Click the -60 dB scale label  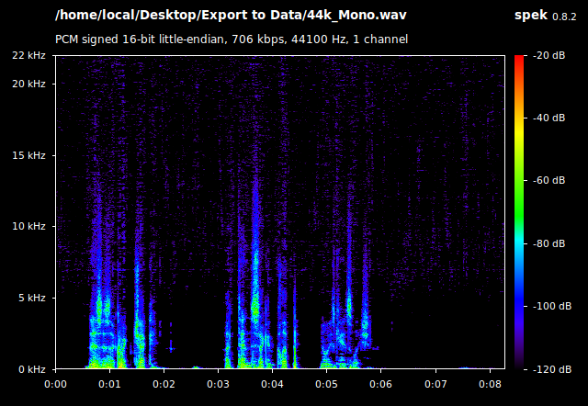pyautogui.click(x=548, y=181)
